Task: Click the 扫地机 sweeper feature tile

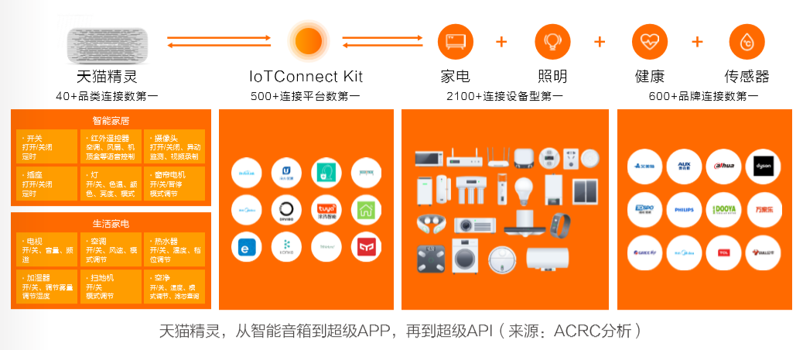Action: [x=111, y=287]
